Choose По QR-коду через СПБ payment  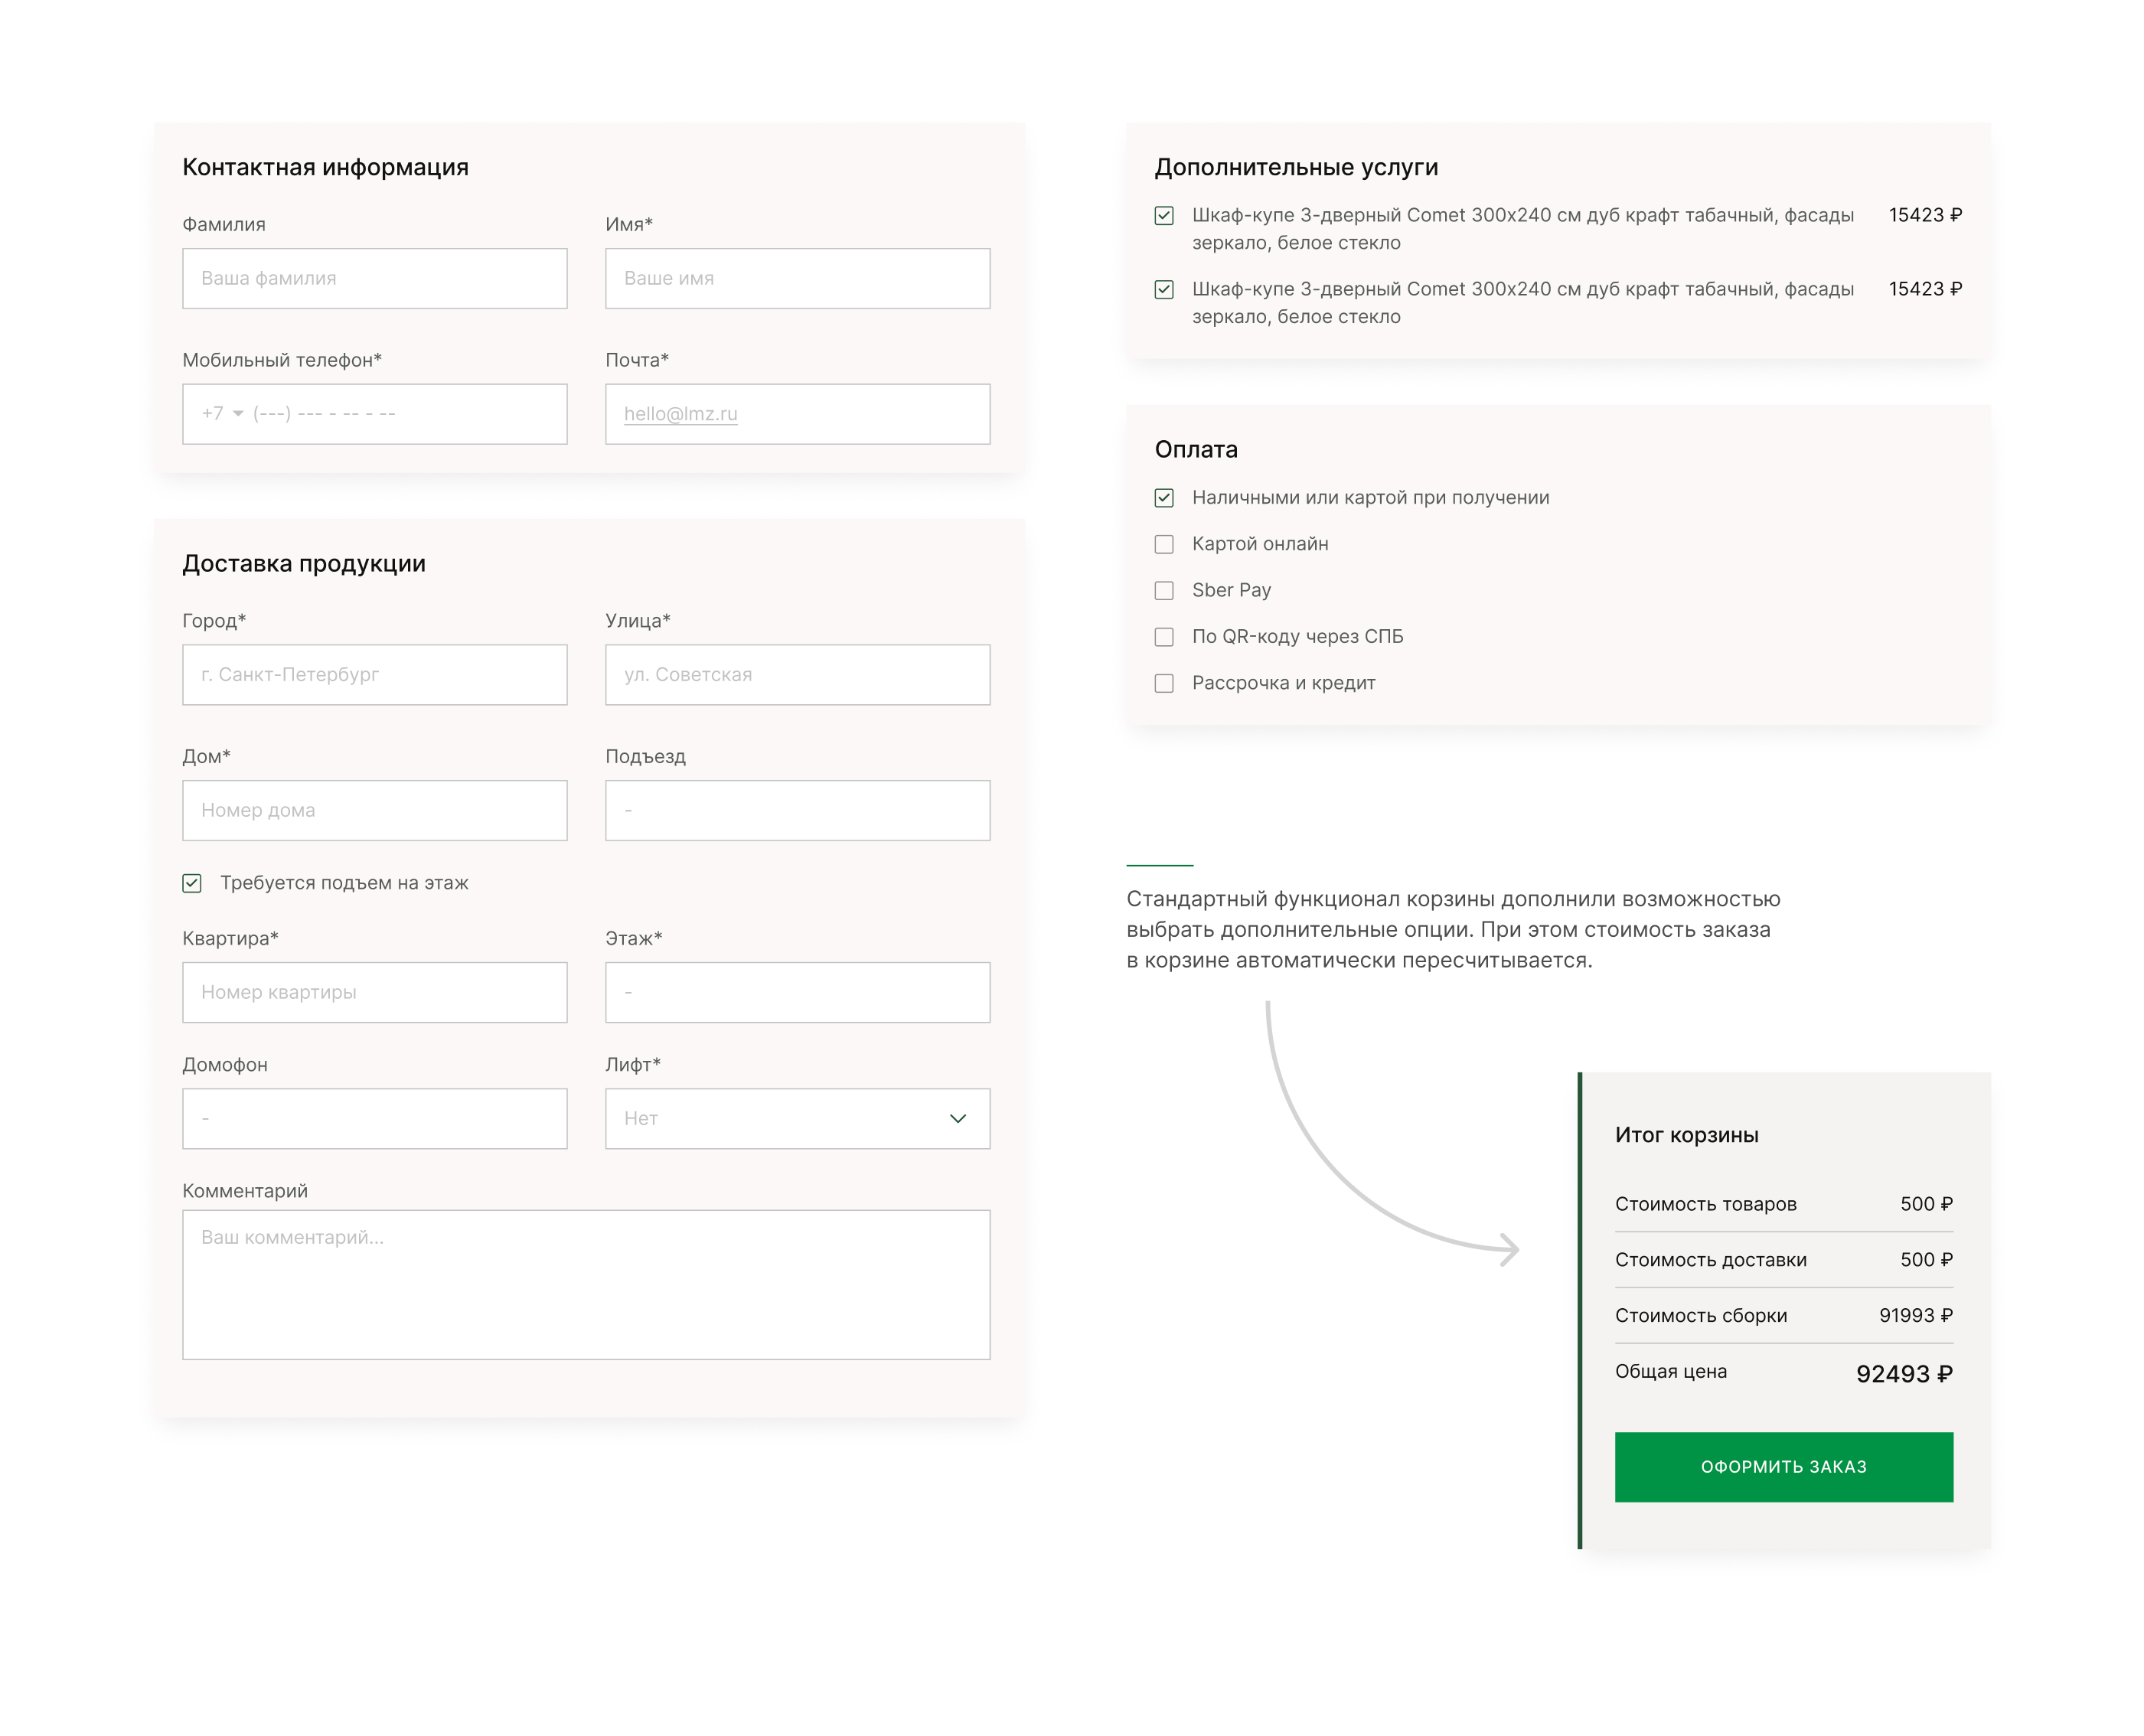(1163, 636)
